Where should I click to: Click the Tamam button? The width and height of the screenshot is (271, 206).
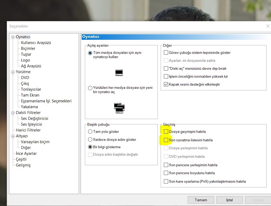pyautogui.click(x=201, y=200)
